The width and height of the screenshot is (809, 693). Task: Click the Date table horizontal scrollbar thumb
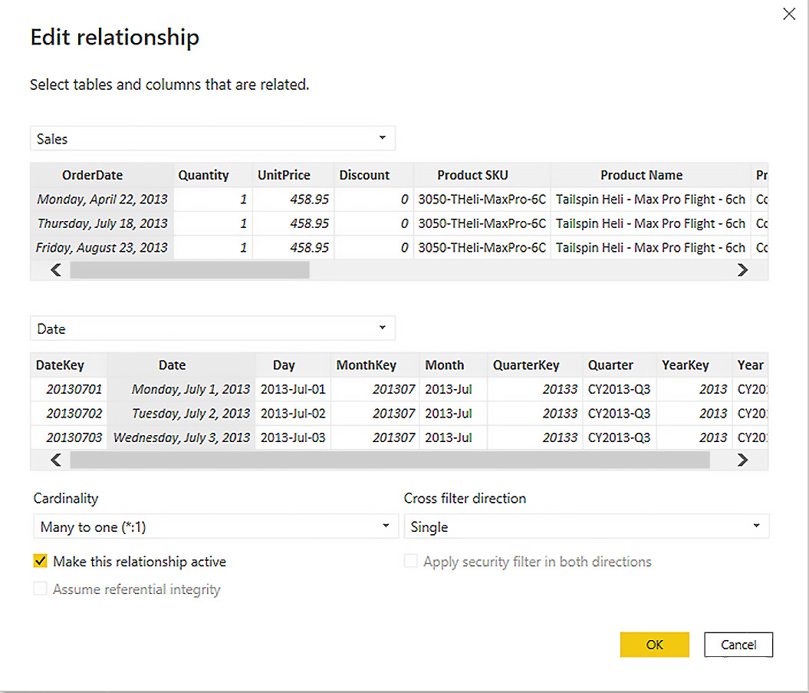pos(390,460)
